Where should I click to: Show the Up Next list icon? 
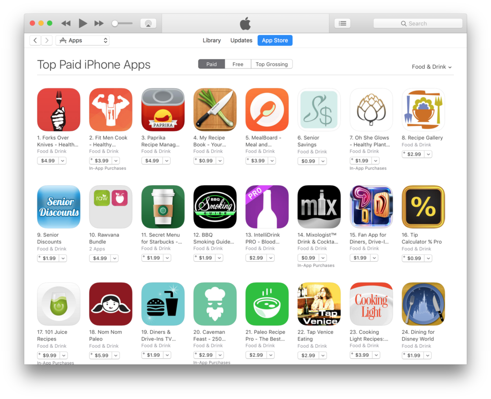click(342, 23)
